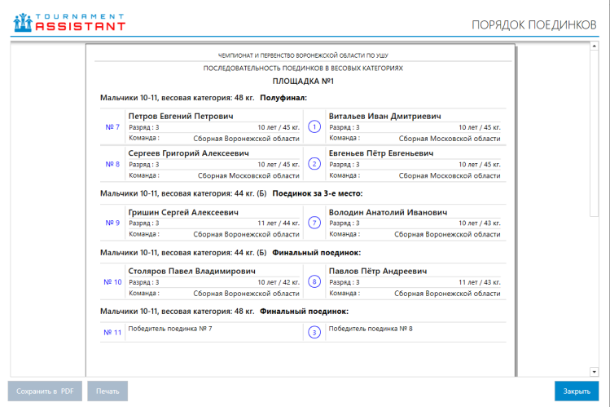Screen dimensions: 610x407
Task: Click the scrollbar down arrow
Action: pyautogui.click(x=595, y=371)
